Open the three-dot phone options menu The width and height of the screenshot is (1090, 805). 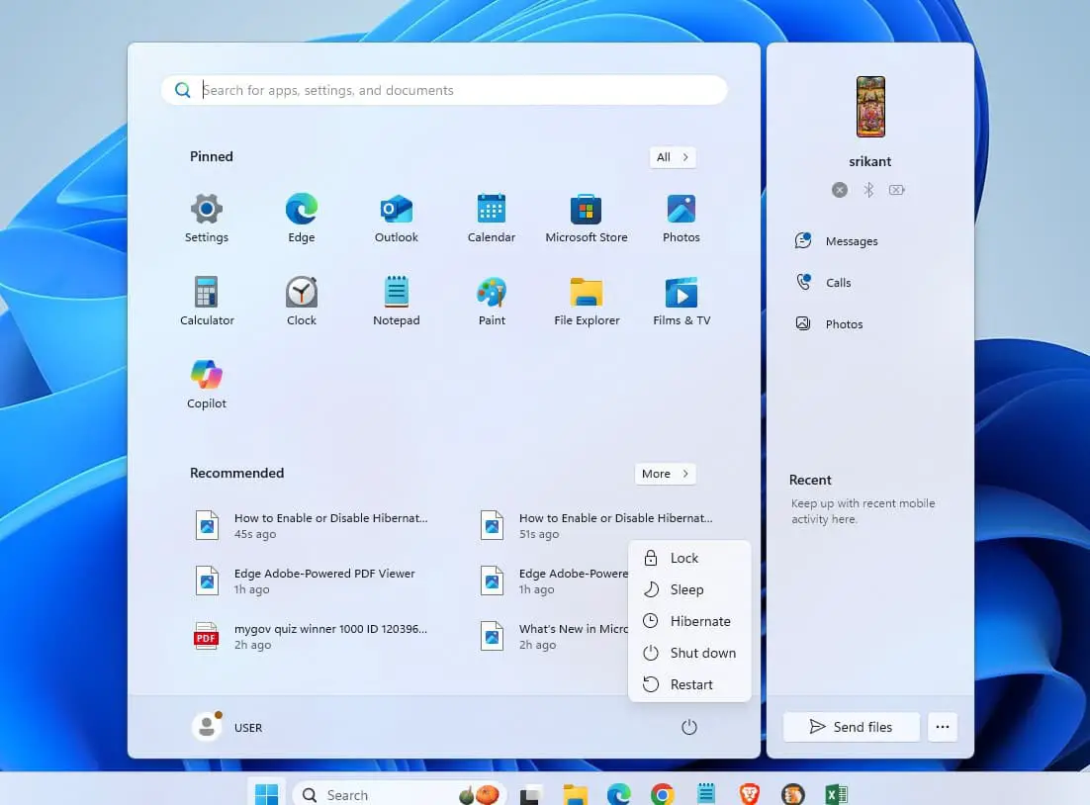coord(942,727)
